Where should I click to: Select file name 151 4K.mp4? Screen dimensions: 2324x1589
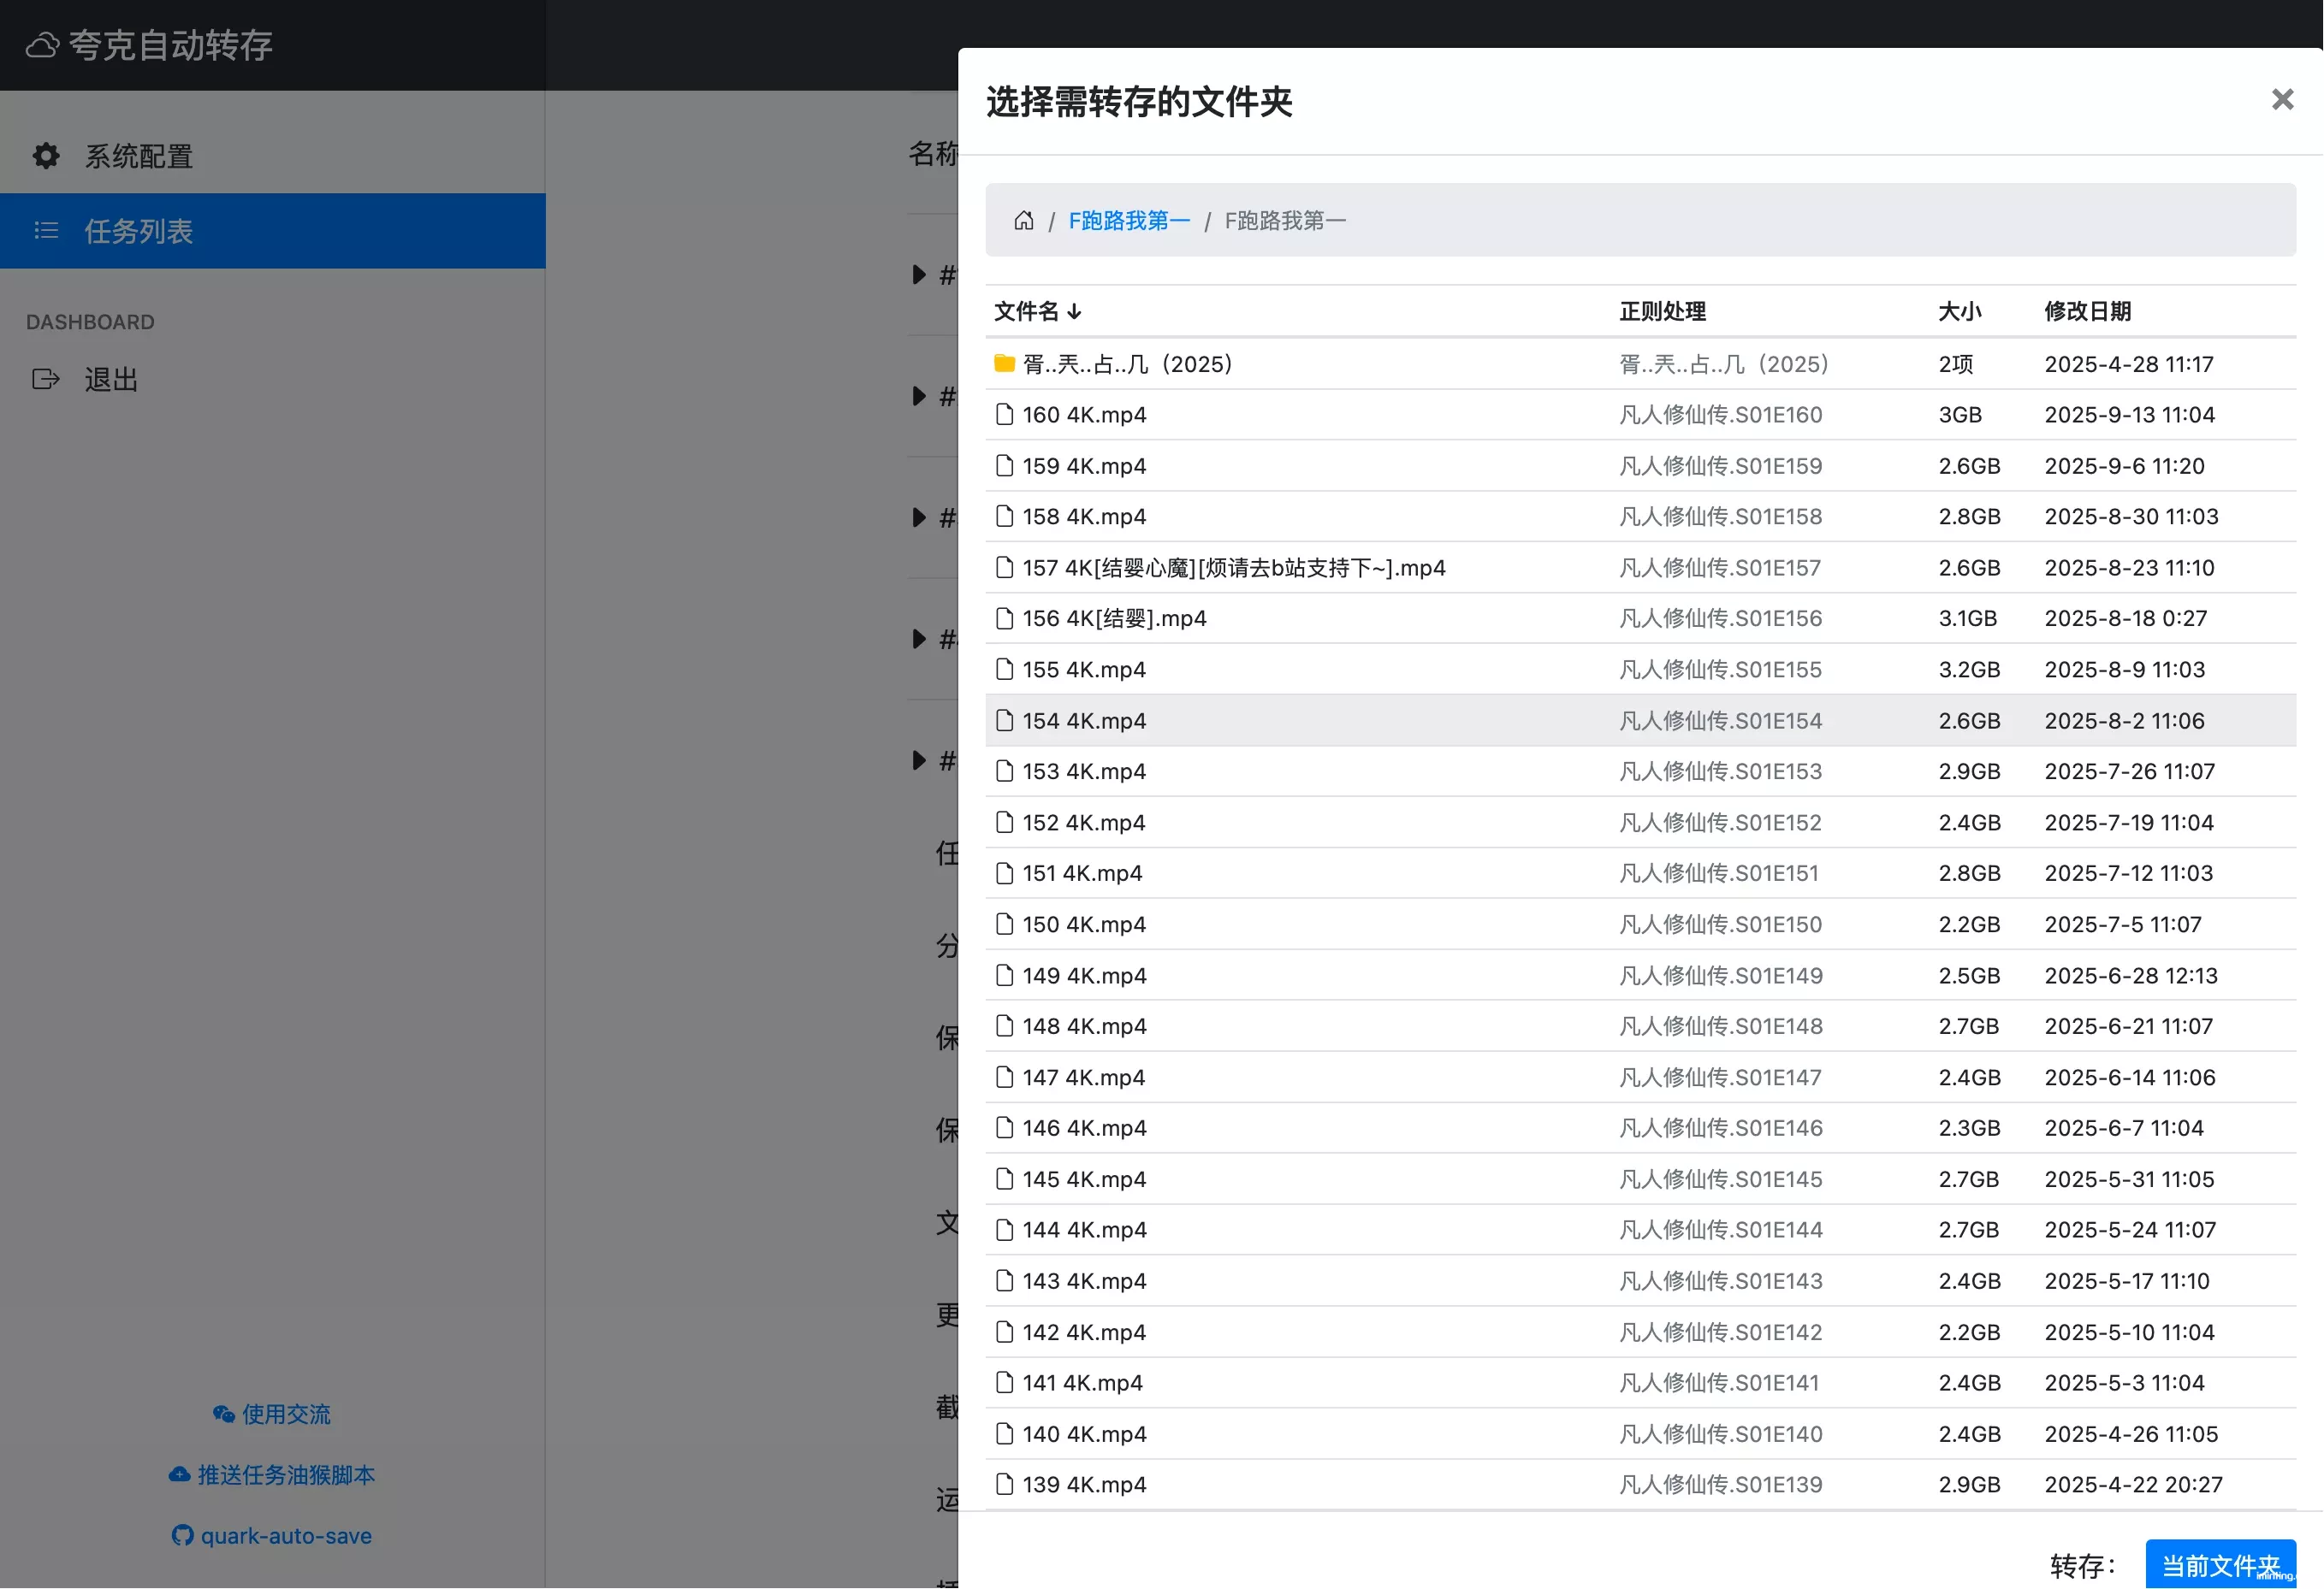tap(1081, 872)
